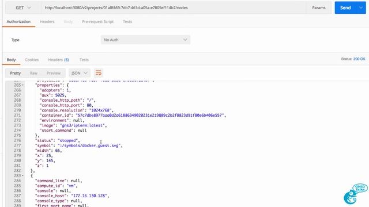369x207 pixels.
Task: Click the "console_type" key
Action: point(51,201)
